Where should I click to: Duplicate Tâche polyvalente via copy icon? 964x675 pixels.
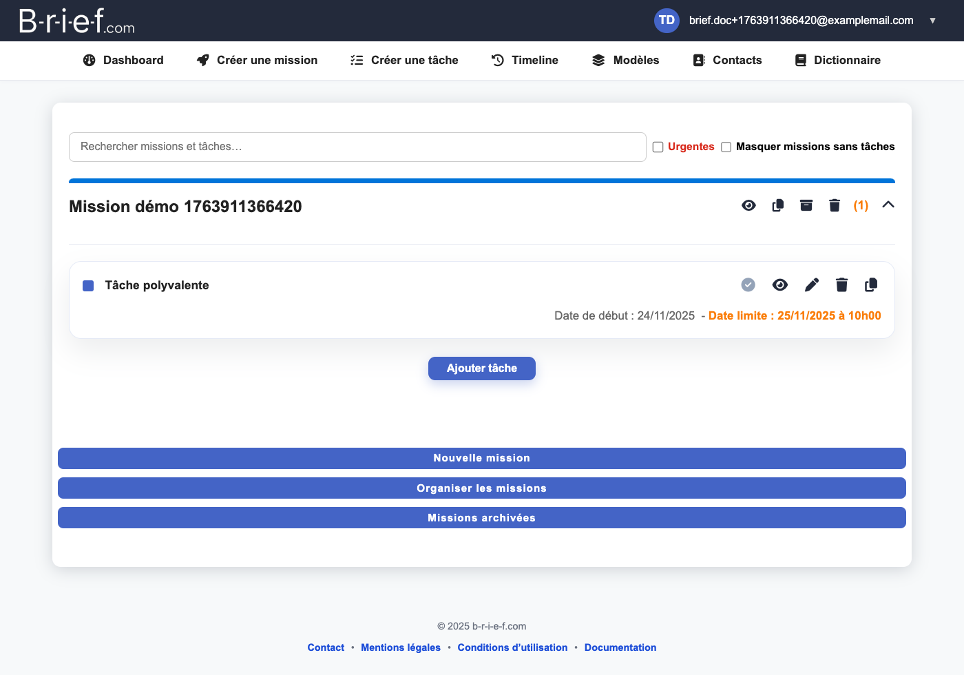click(x=871, y=284)
